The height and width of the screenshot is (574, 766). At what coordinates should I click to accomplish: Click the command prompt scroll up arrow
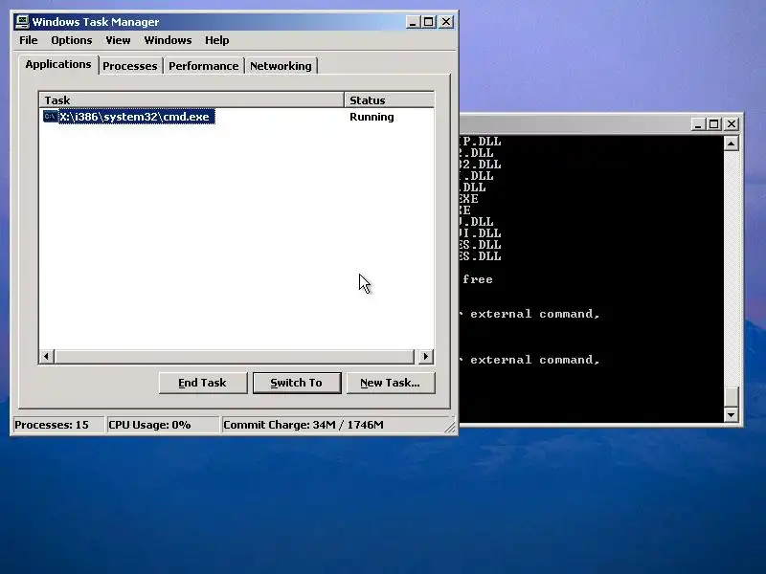coord(731,143)
